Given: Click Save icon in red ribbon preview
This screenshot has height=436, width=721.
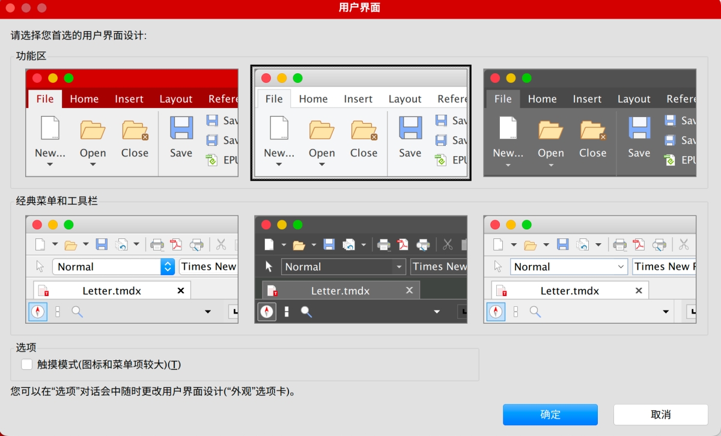Looking at the screenshot, I should (181, 129).
